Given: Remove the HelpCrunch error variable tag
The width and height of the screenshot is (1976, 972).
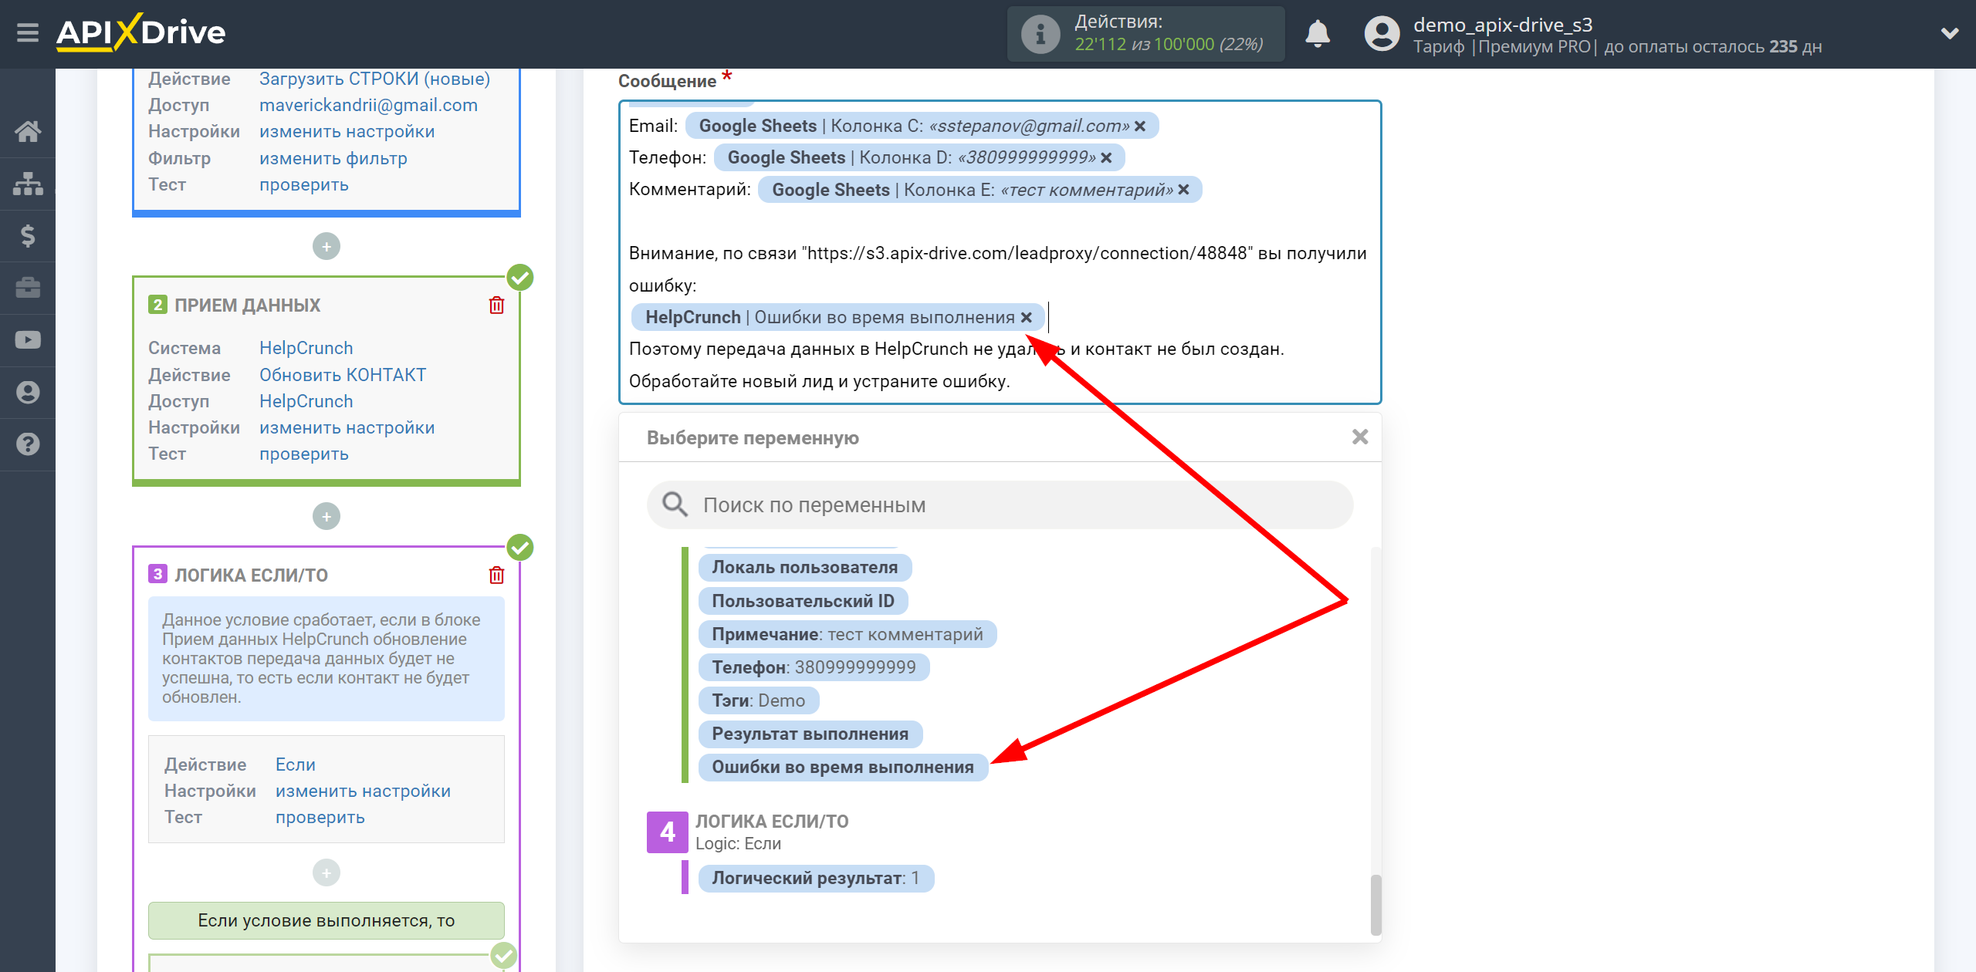Looking at the screenshot, I should (1027, 317).
